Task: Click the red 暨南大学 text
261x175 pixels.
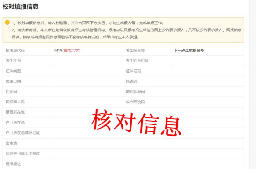Action: point(71,50)
